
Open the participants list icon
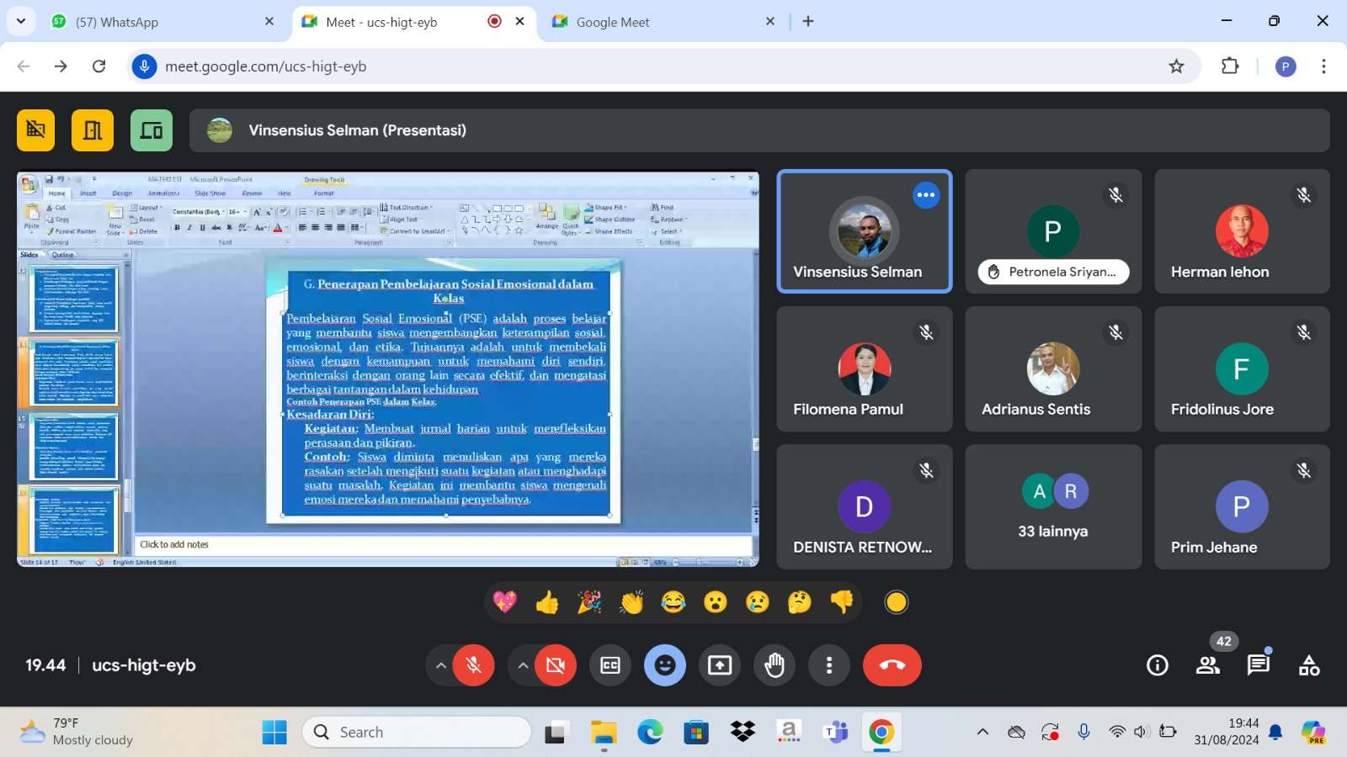[1208, 665]
